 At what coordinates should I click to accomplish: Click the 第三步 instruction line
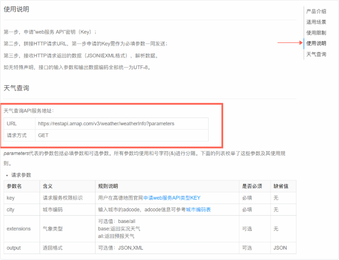[81, 56]
